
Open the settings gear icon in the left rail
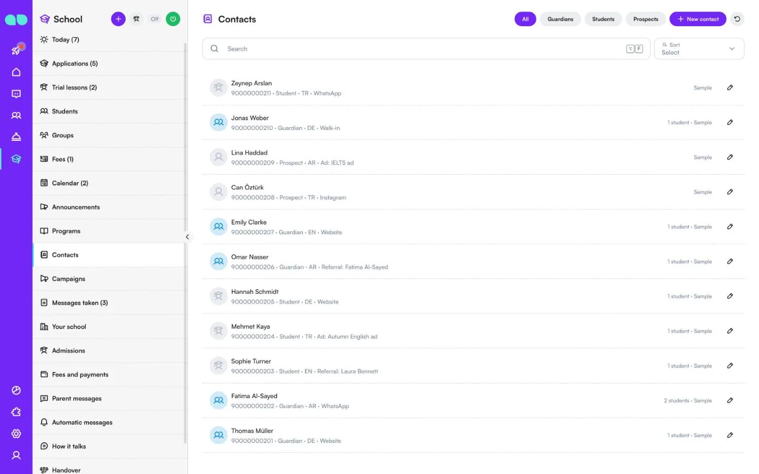click(16, 434)
